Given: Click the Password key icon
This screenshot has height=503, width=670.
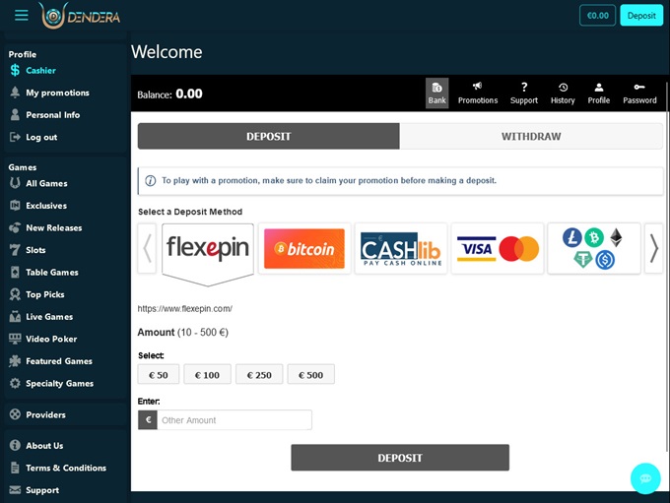Looking at the screenshot, I should point(639,88).
